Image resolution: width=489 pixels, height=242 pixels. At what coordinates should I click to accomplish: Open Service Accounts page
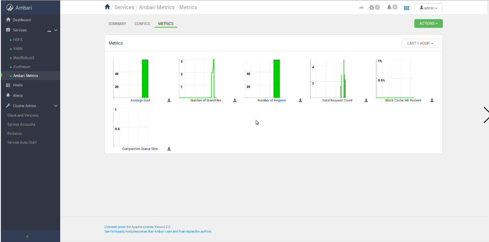click(21, 124)
